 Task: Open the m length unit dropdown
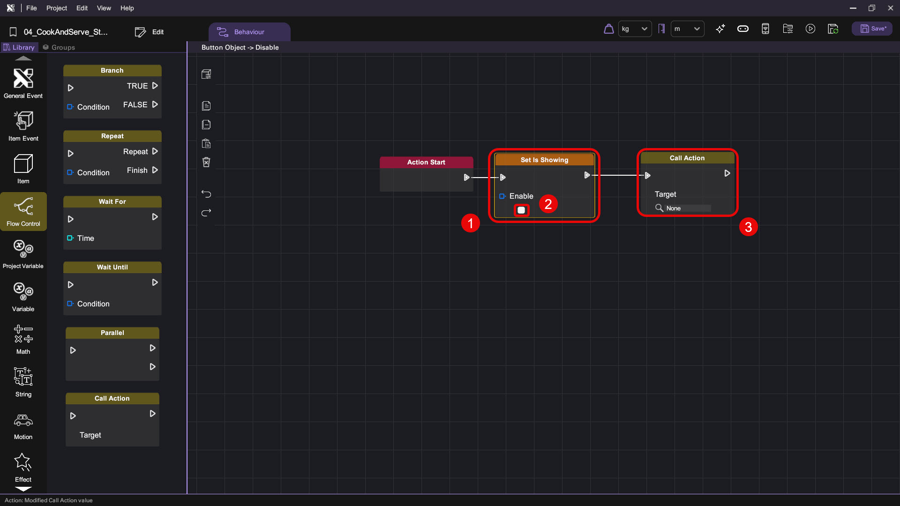[687, 29]
